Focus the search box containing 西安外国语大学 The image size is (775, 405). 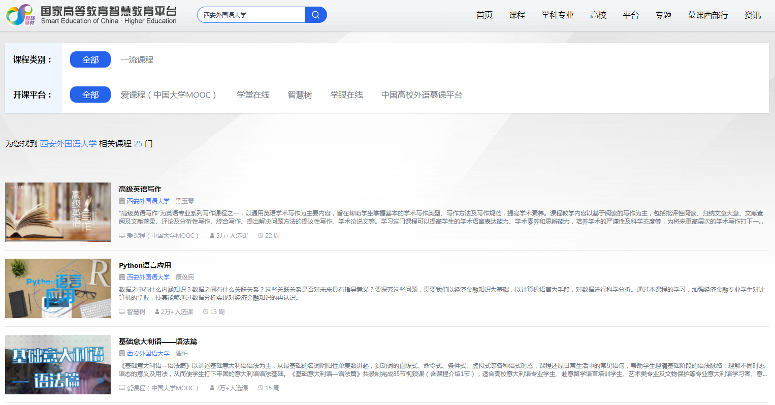click(x=251, y=15)
